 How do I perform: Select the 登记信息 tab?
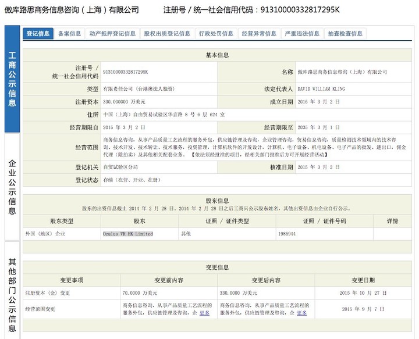point(38,34)
